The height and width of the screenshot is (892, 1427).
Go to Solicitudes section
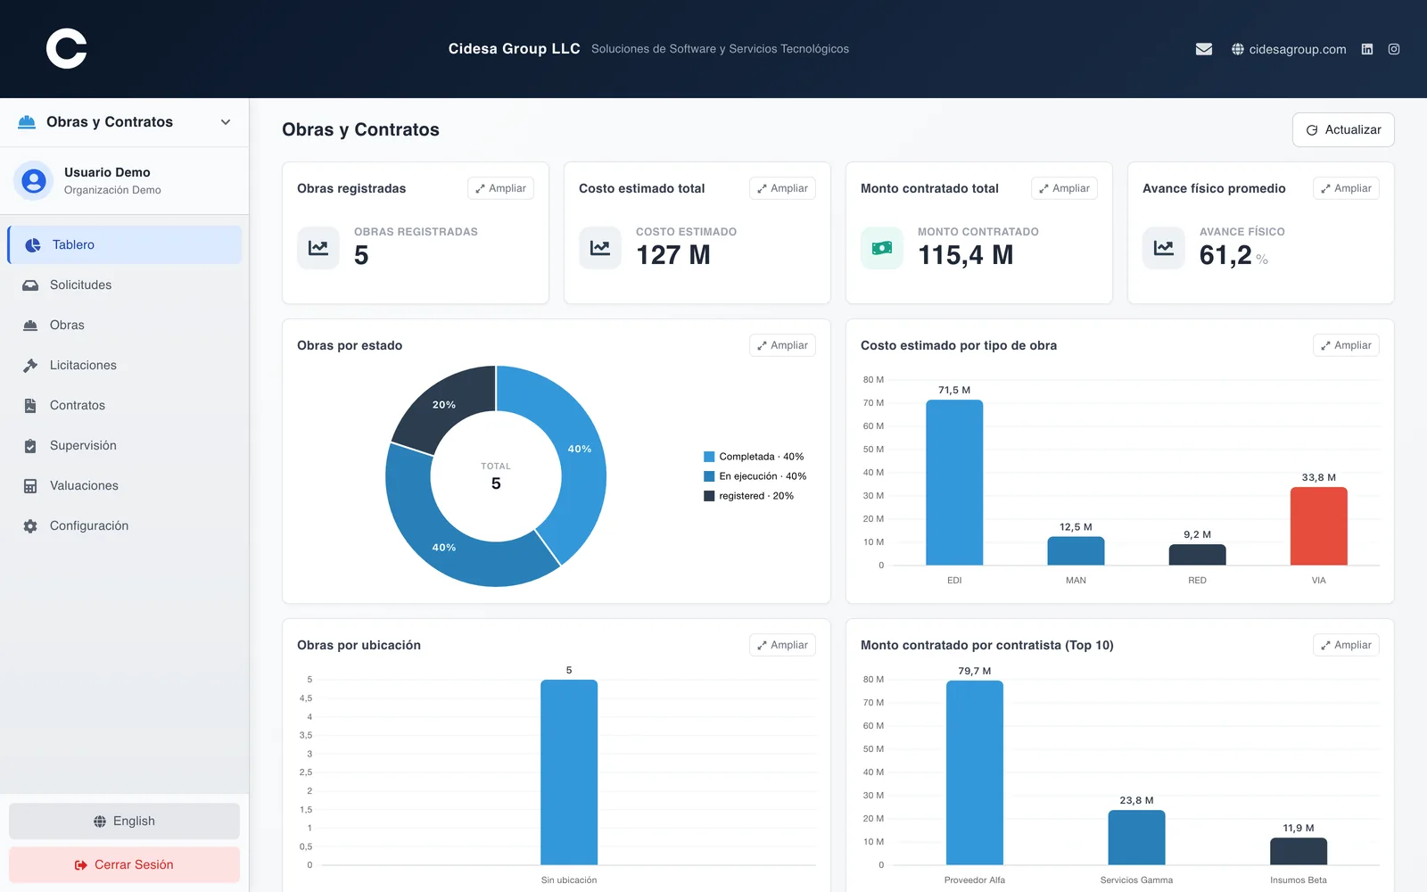pyautogui.click(x=125, y=285)
